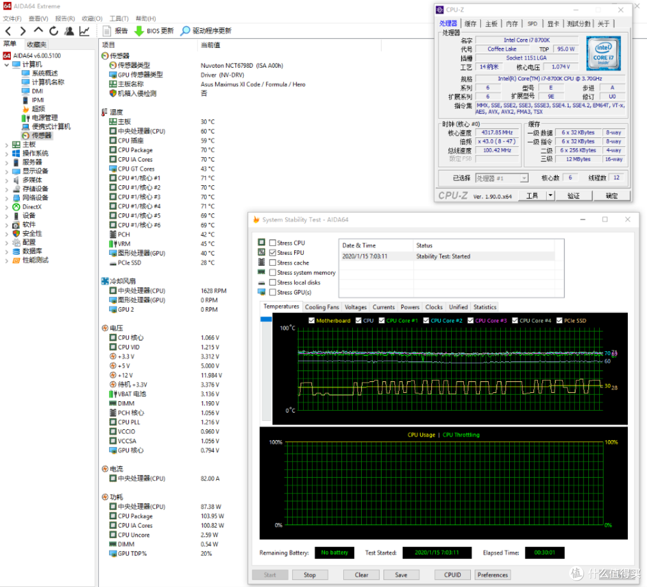This screenshot has height=587, width=647.
Task: Click the 验证 button in CPU-Z
Action: tap(573, 196)
